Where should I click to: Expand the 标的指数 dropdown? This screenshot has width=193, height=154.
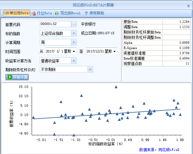click(x=74, y=33)
